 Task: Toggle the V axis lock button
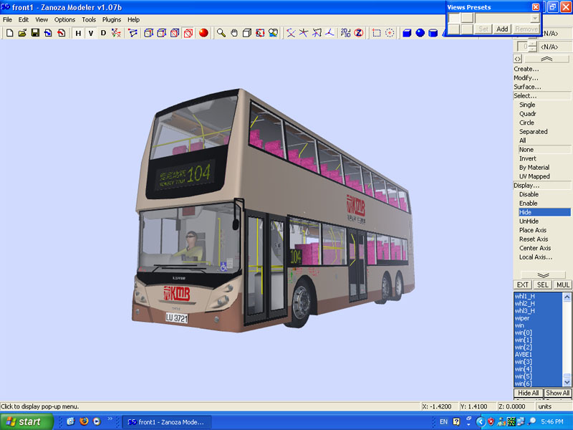click(90, 33)
